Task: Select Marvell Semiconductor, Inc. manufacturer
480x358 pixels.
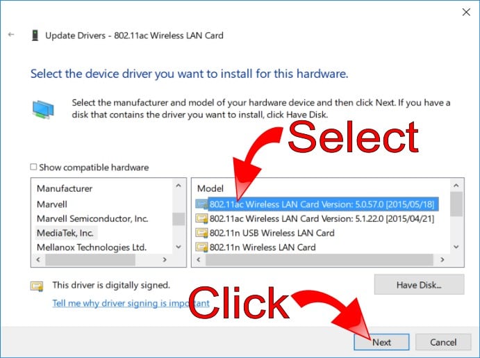Action: (92, 219)
